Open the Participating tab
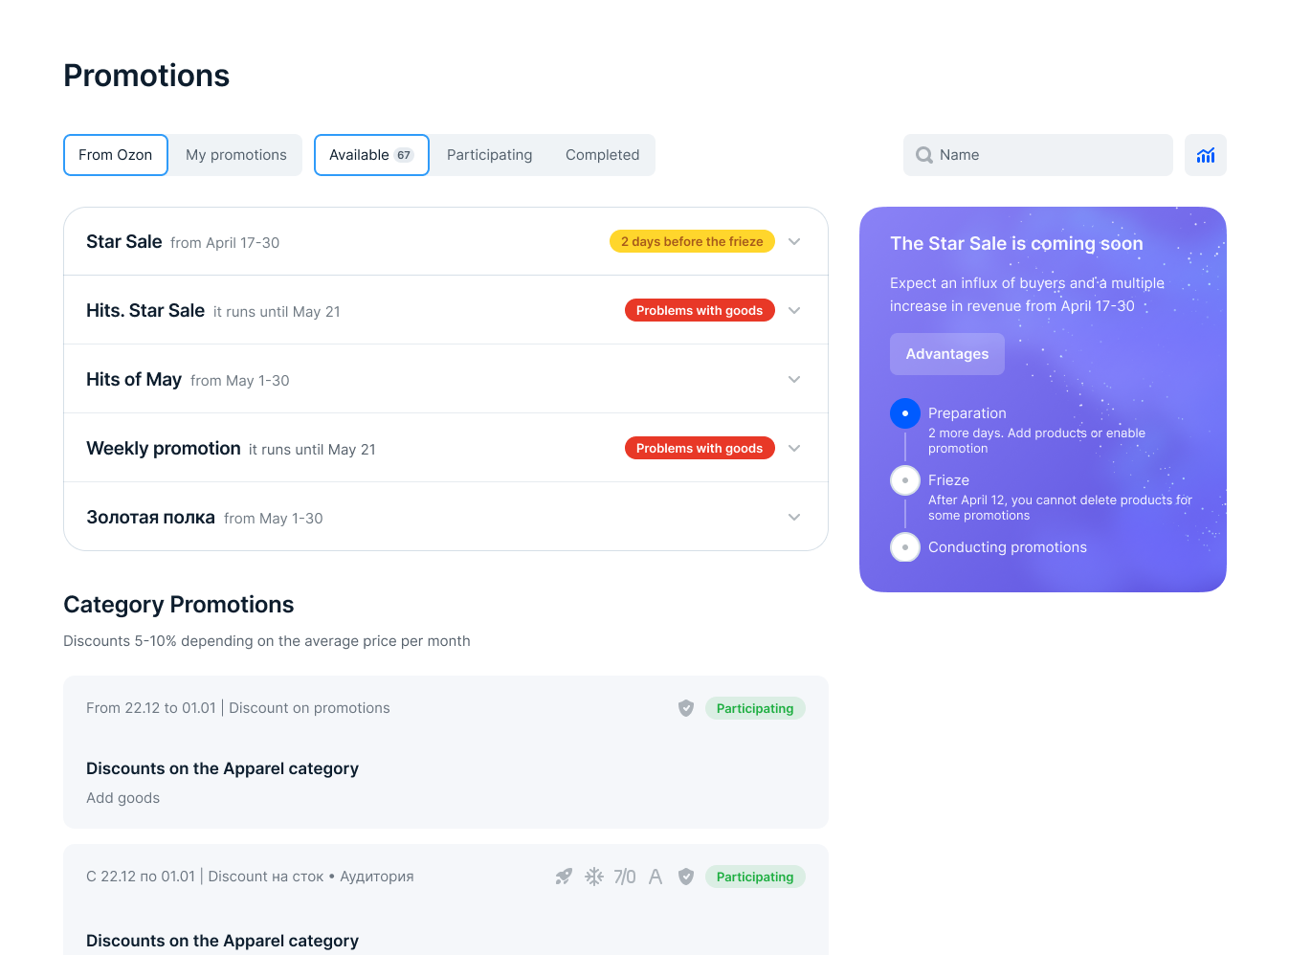Image resolution: width=1289 pixels, height=955 pixels. coord(490,155)
